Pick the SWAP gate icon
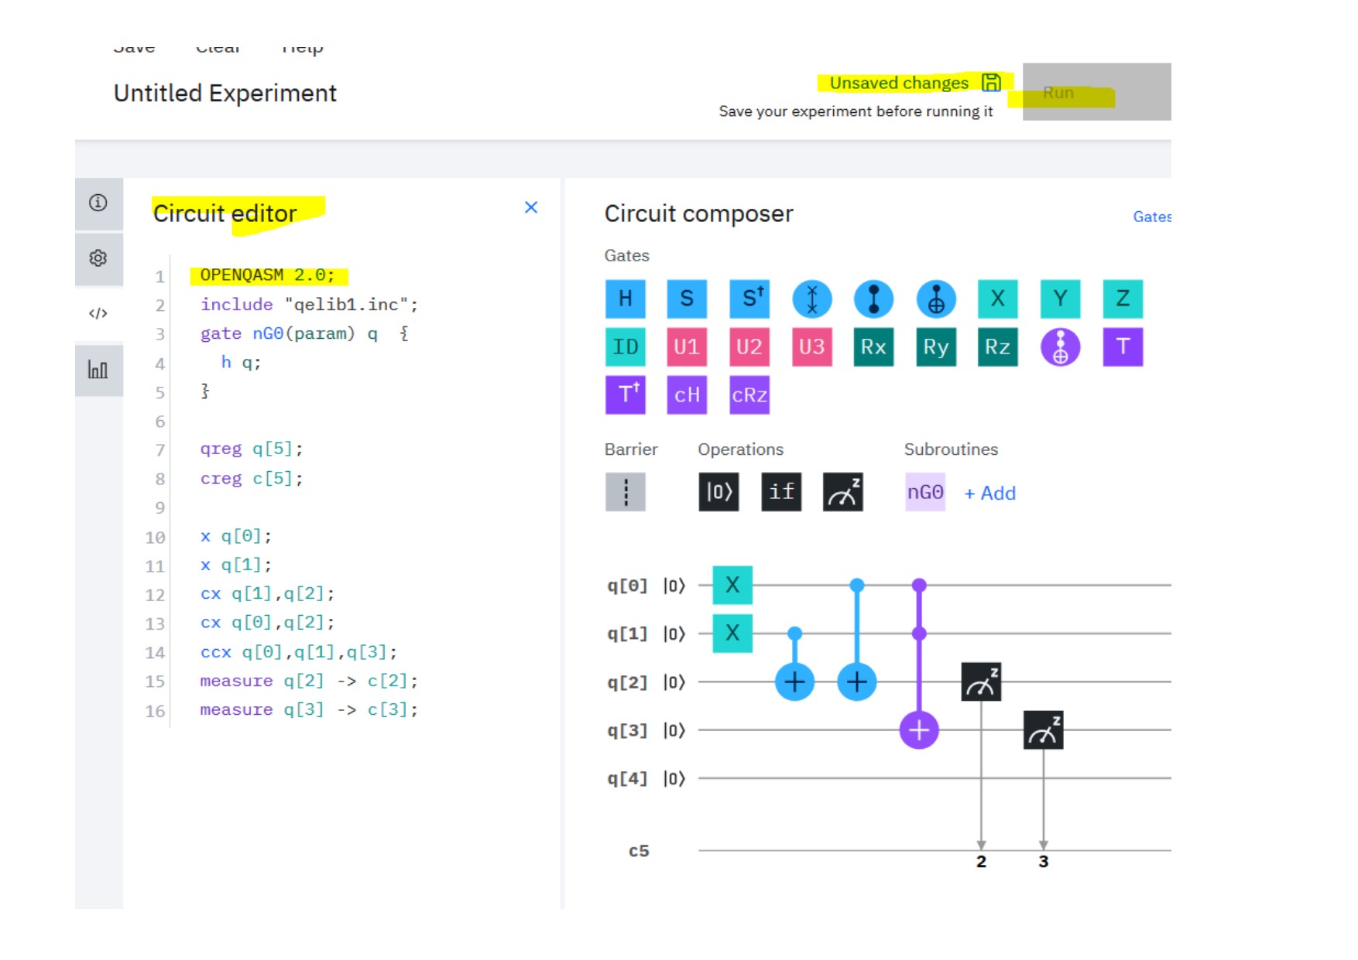The image size is (1358, 960). coord(811,299)
